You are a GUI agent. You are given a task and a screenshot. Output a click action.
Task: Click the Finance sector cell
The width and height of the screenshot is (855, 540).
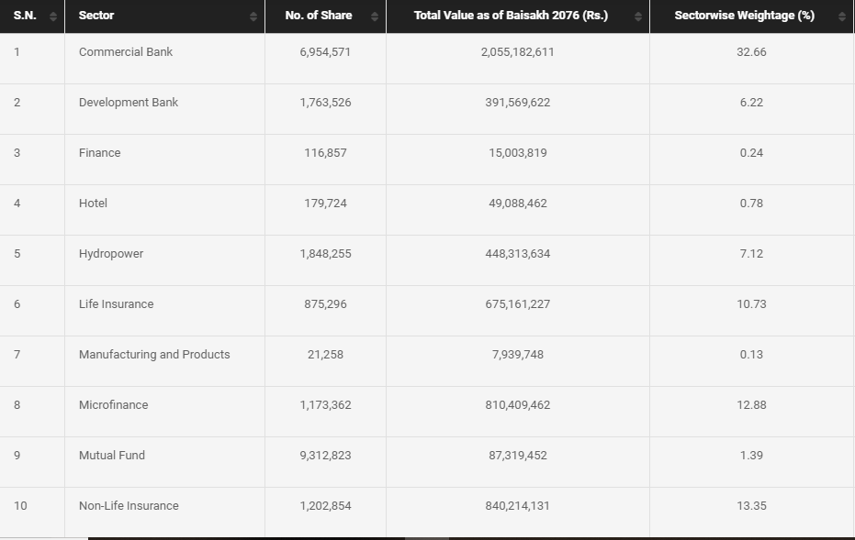(x=164, y=160)
